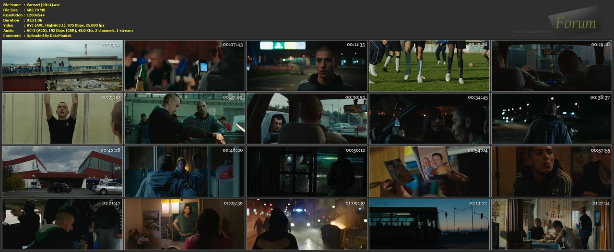Screen dimensions: 614x252
Task: Open the dark window frame at 00:50:12
Action: click(x=307, y=171)
